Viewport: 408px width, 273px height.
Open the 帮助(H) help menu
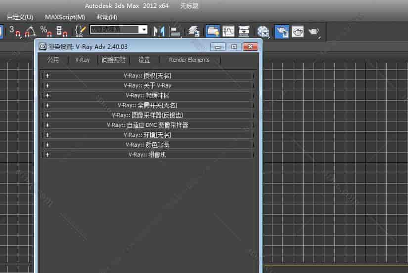(107, 17)
